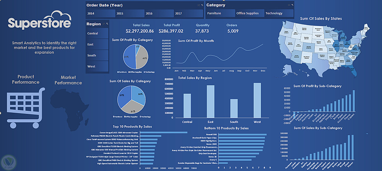Click the Technology legend entry under profit pie
This screenshot has height=171, width=382.
(149, 72)
